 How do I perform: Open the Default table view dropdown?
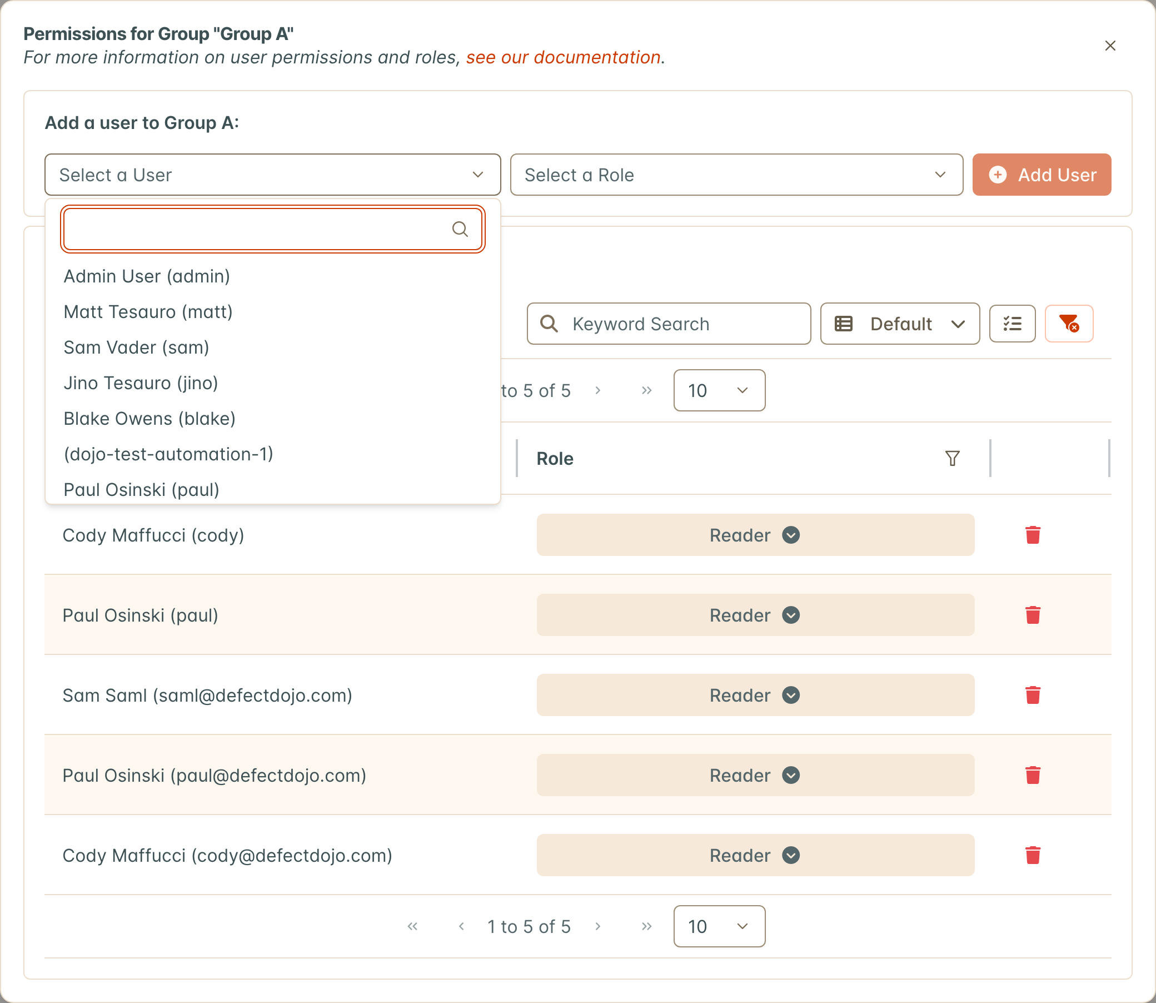[900, 324]
